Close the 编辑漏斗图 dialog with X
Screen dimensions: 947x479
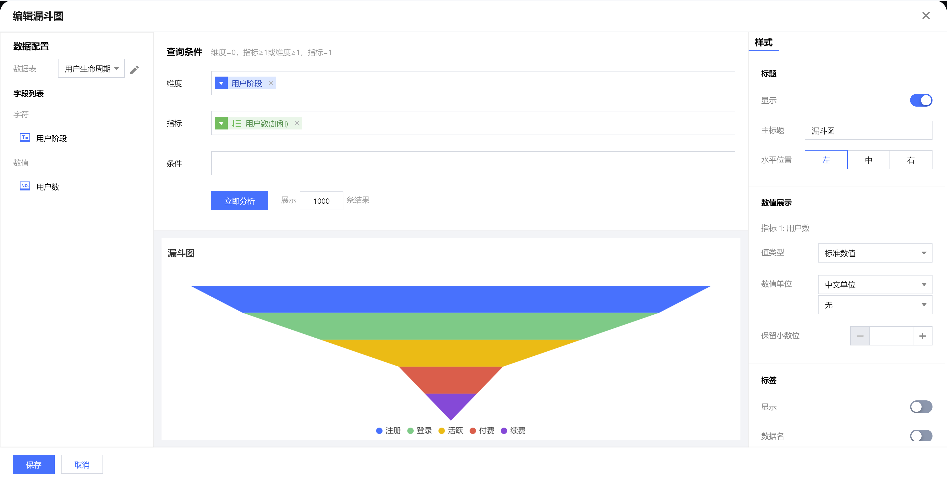[x=926, y=16]
